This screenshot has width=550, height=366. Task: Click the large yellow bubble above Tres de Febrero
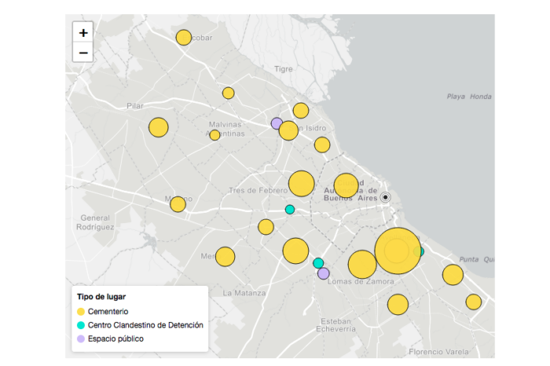(x=301, y=184)
